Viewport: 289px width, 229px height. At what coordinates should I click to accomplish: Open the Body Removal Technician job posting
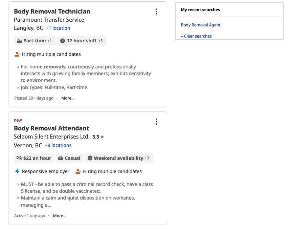coord(52,11)
